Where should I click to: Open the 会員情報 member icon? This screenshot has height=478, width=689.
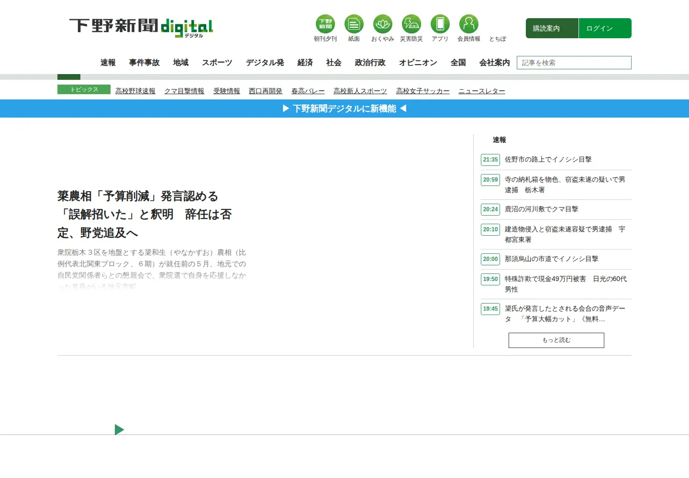[x=469, y=24]
